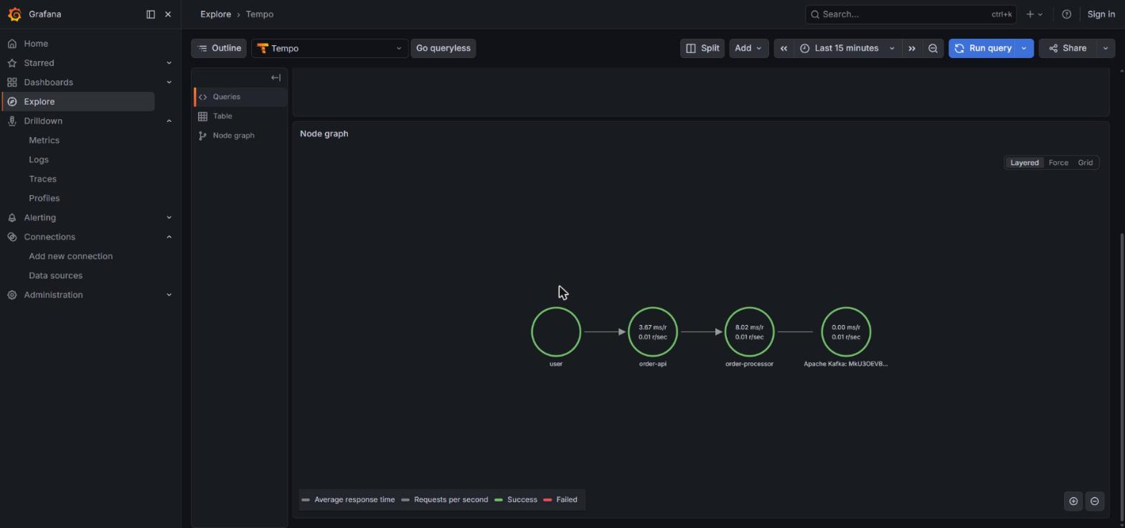Image resolution: width=1125 pixels, height=528 pixels.
Task: Click the order-api node
Action: [x=653, y=332]
